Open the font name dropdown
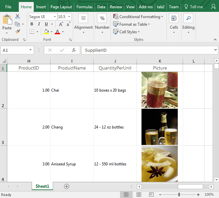 coord(55,16)
